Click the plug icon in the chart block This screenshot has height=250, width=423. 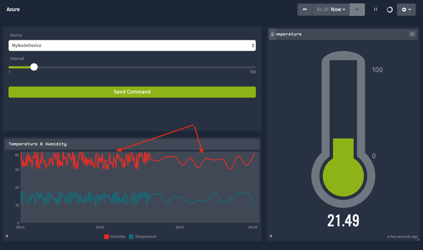(x=7, y=236)
